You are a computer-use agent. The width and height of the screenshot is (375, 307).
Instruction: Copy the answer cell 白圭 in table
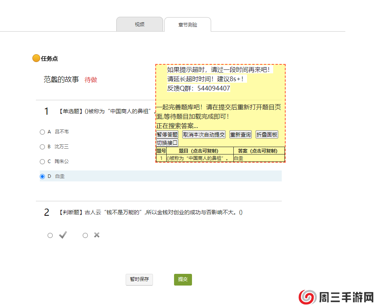click(259, 158)
